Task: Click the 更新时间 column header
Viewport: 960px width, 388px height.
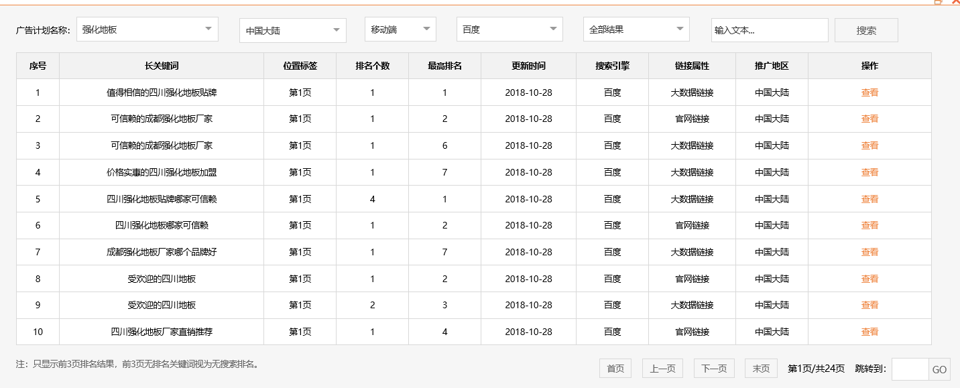Action: 529,65
